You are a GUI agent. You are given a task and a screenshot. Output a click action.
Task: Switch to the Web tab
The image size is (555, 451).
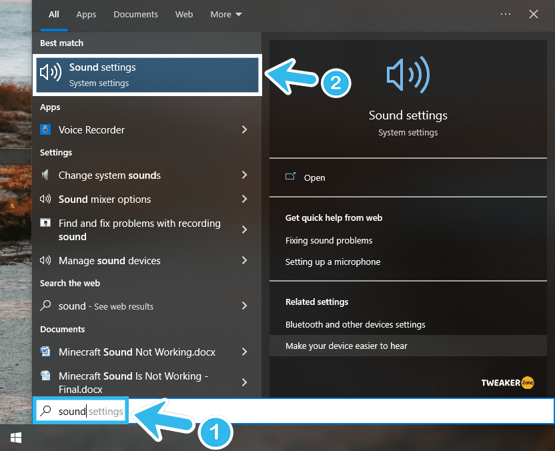click(x=184, y=15)
